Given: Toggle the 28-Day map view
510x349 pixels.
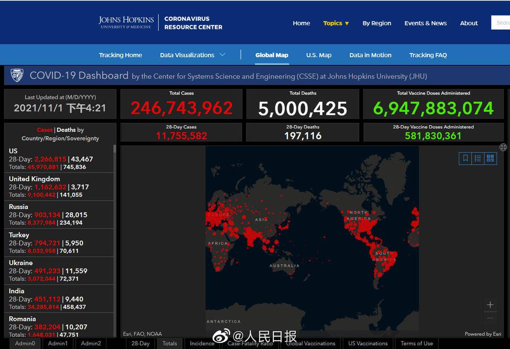Looking at the screenshot, I should (140, 343).
